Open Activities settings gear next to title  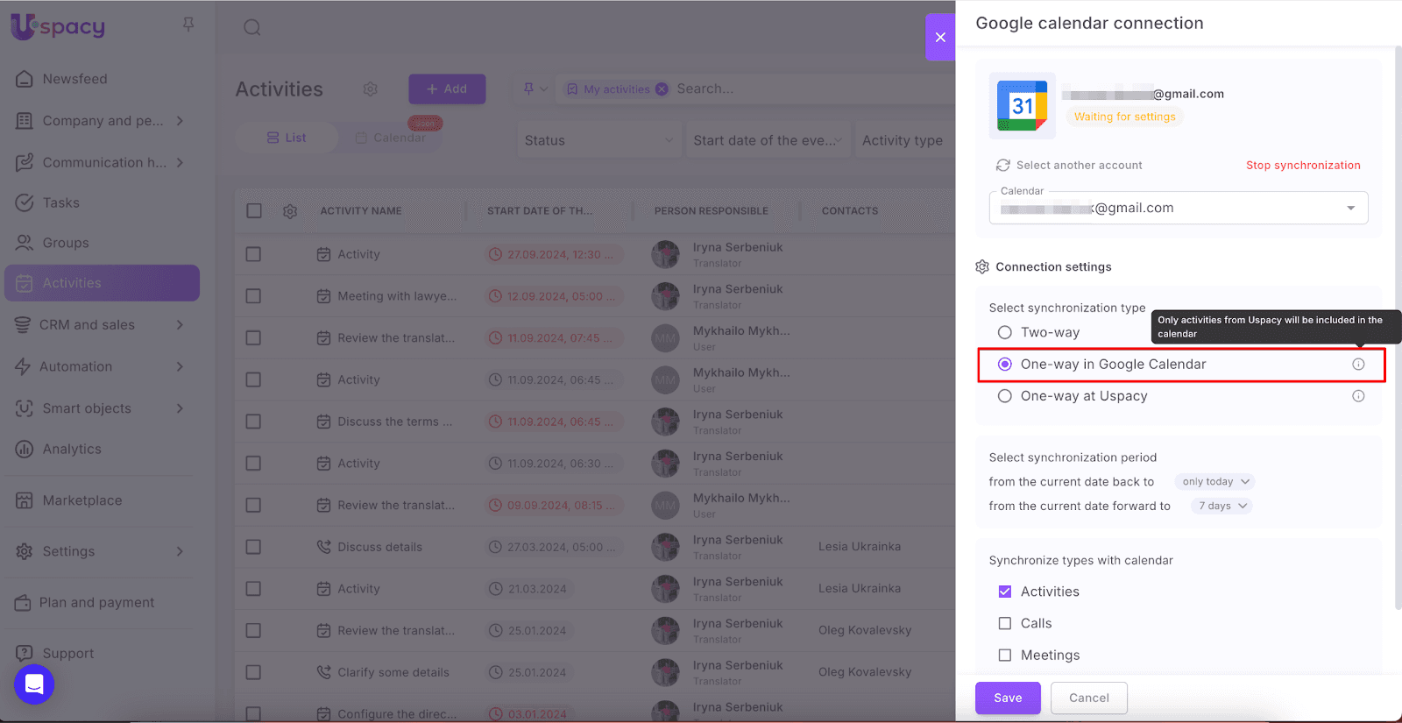(x=370, y=89)
